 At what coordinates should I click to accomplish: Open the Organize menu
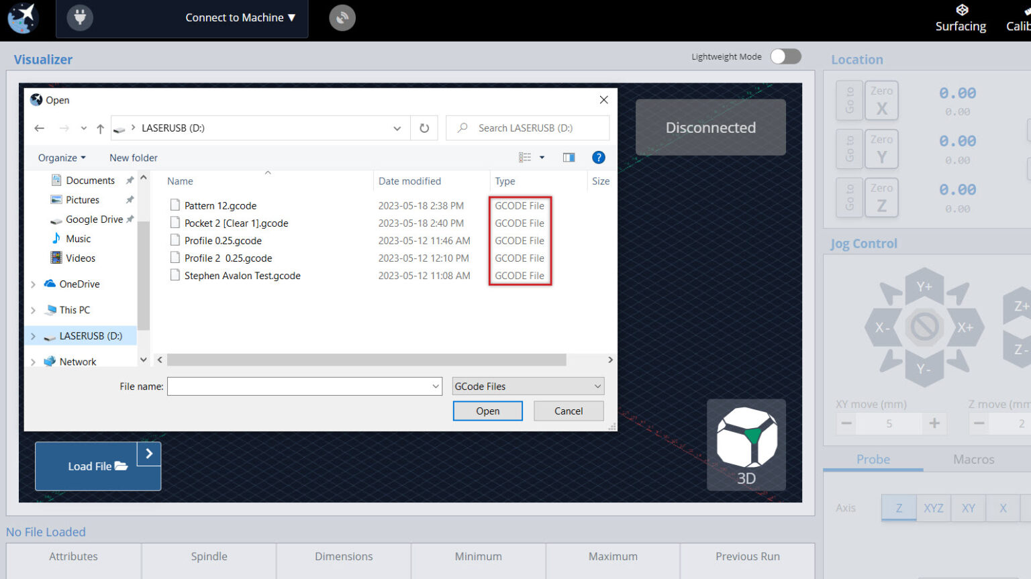pos(62,158)
